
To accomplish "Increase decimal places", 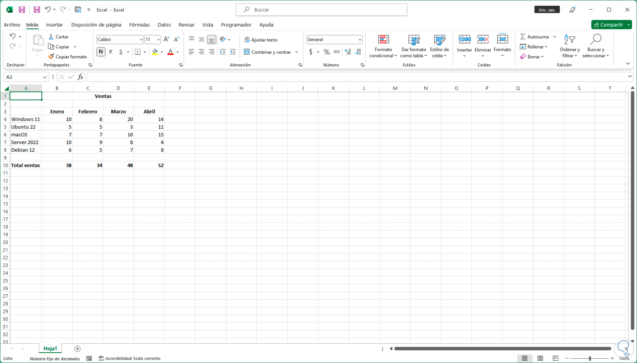I will coord(348,52).
